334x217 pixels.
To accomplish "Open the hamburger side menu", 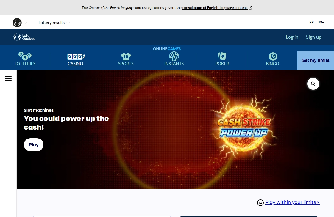I will click(x=8, y=78).
